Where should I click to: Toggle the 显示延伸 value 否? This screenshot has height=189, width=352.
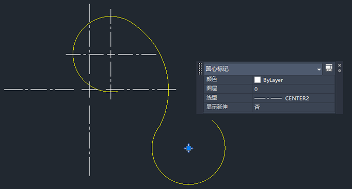(294, 107)
